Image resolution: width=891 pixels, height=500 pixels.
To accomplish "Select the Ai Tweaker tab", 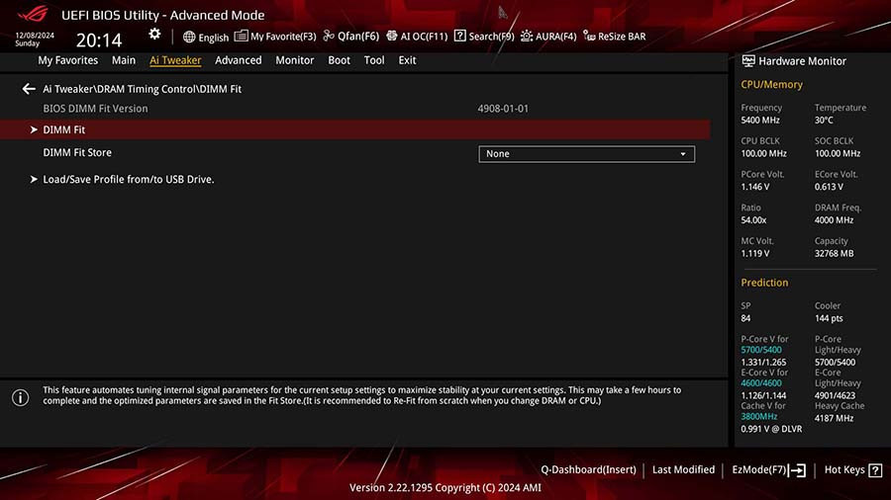I will (x=175, y=60).
